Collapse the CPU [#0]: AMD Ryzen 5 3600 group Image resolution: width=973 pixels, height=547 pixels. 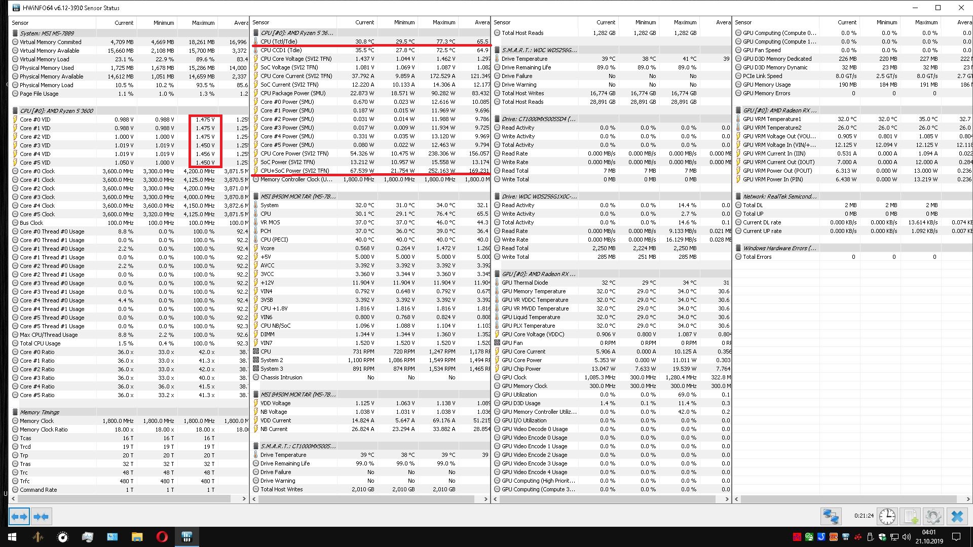pos(56,111)
